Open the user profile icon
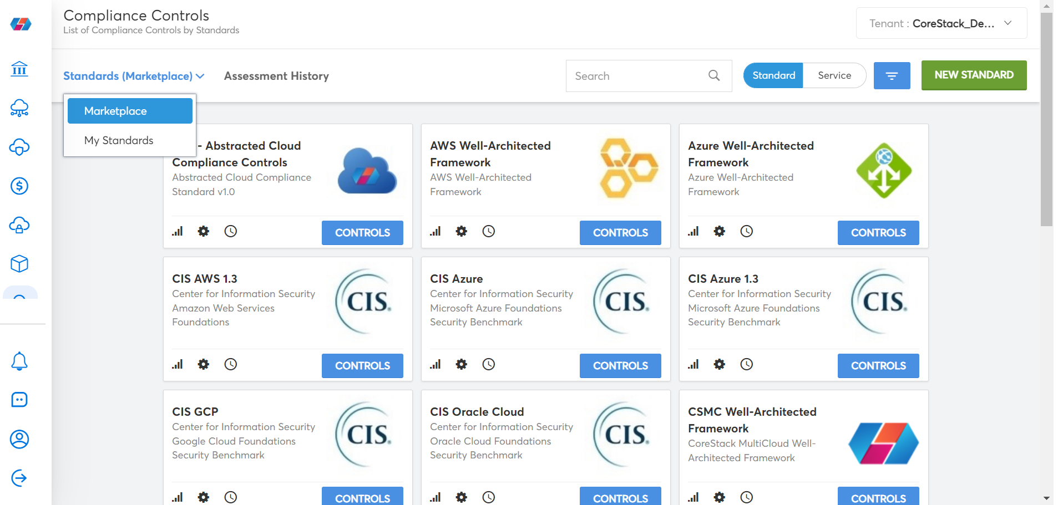 pos(19,439)
